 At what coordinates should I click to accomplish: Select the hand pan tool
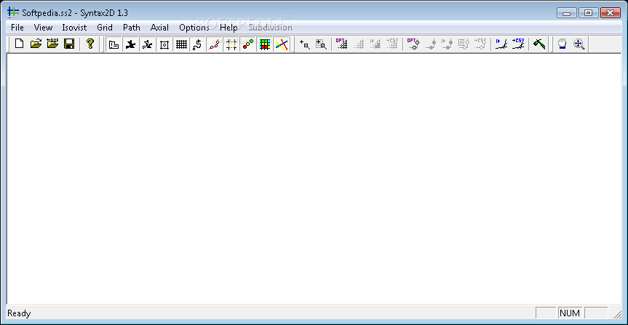563,44
